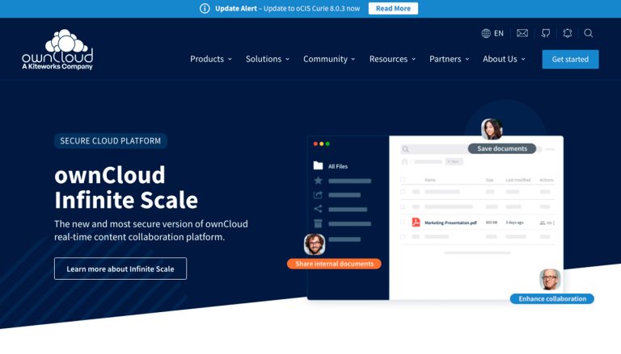The height and width of the screenshot is (354, 621).
Task: Click the SECURE CLOUD PLATFORM badge
Action: [111, 140]
